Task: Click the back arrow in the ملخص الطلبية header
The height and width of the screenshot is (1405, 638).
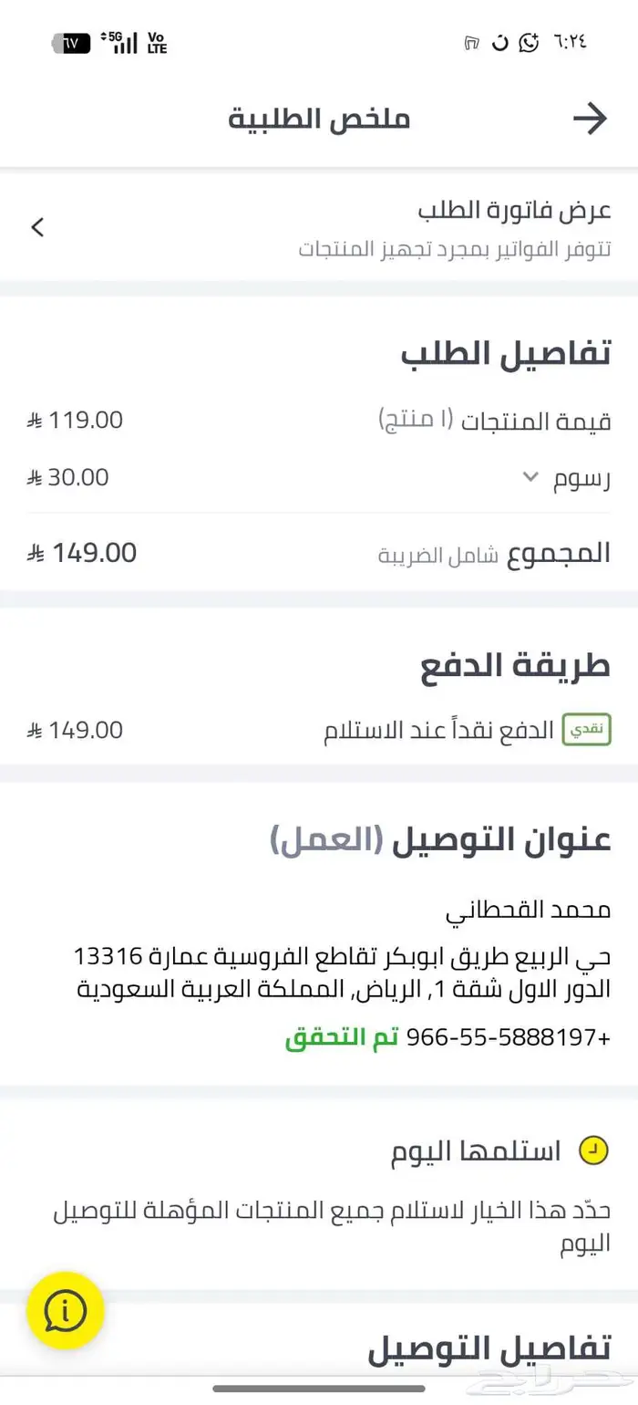Action: (592, 119)
